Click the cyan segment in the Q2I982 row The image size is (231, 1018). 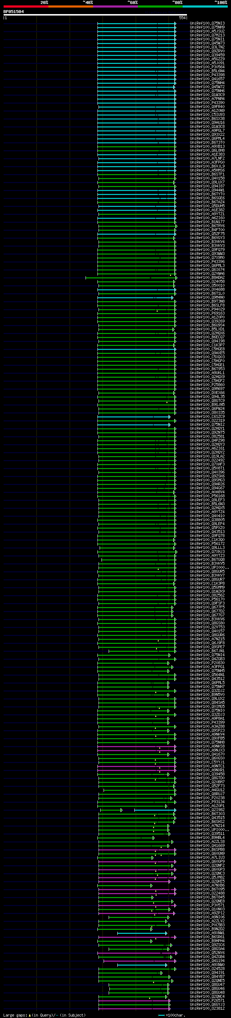(x=155, y=810)
